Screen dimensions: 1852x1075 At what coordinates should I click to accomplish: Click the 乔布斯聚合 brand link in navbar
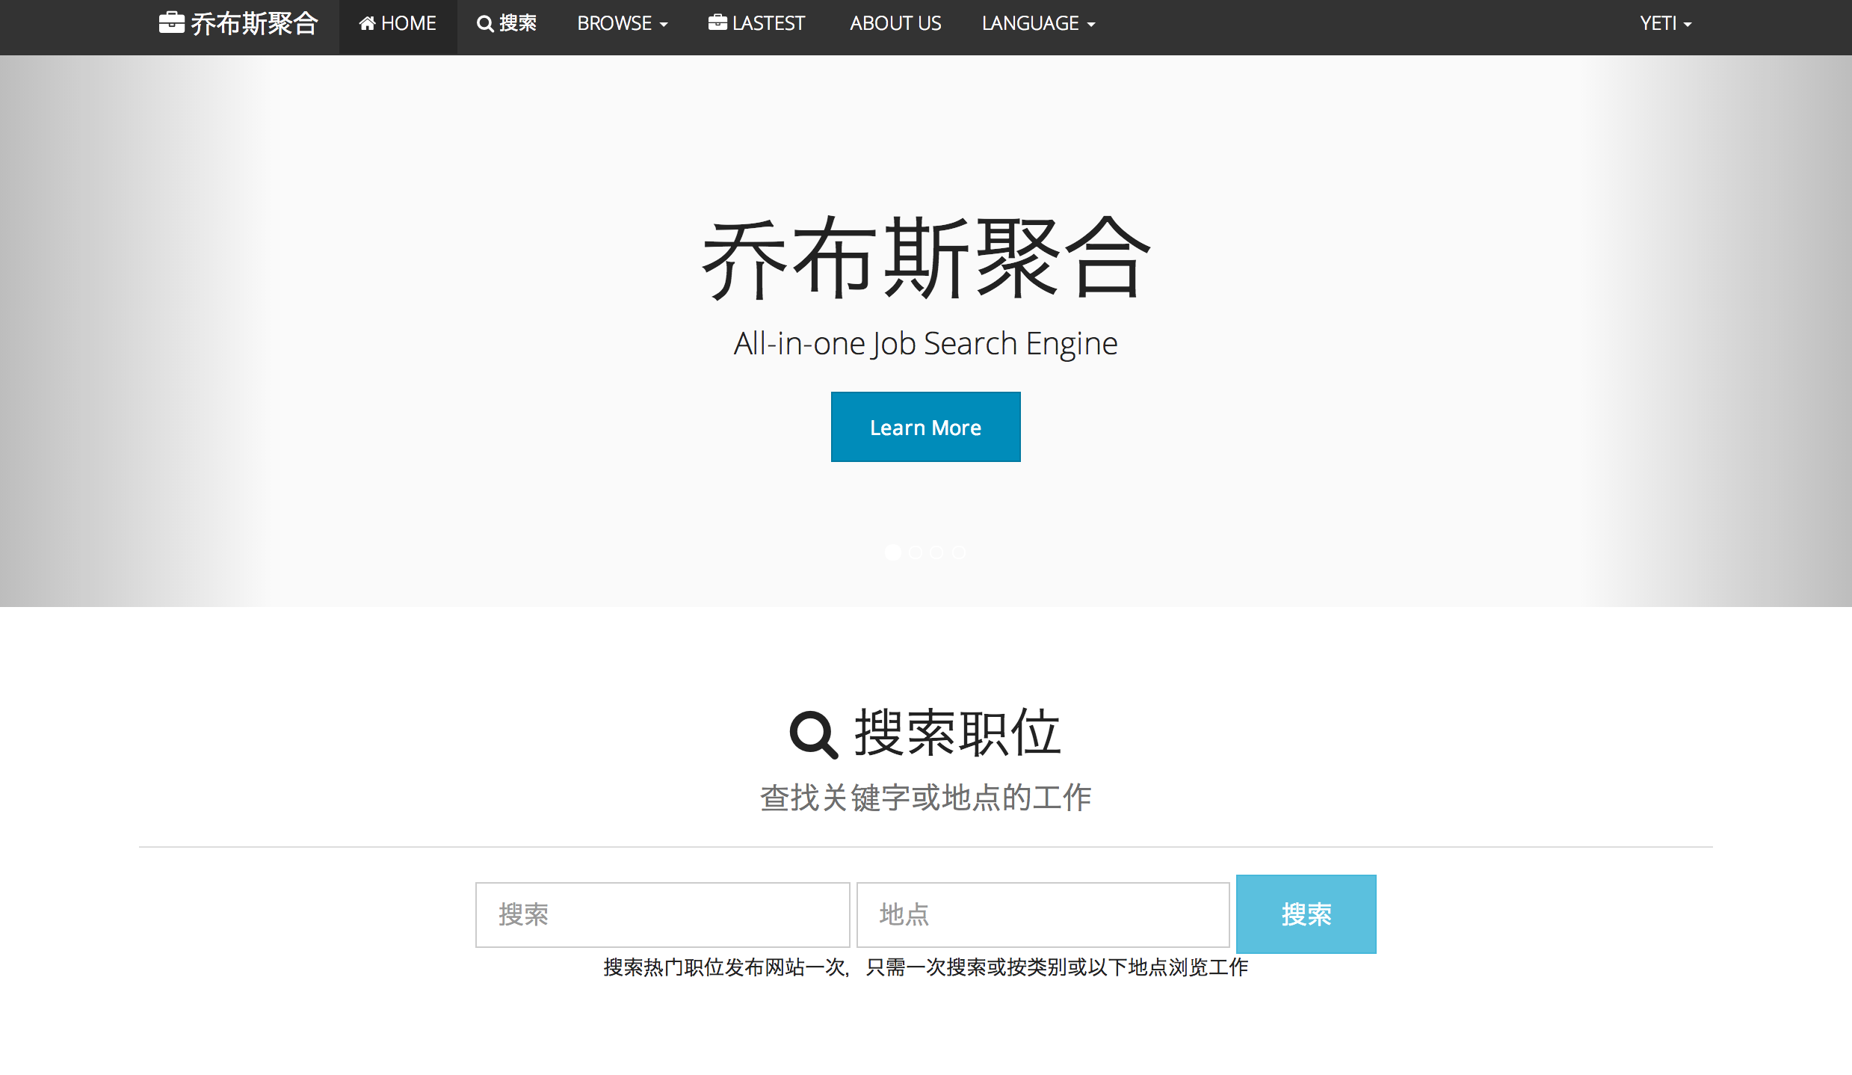tap(254, 24)
